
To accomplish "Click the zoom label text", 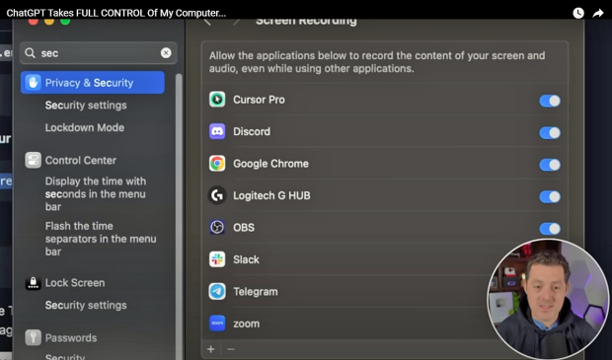I will click(x=247, y=324).
